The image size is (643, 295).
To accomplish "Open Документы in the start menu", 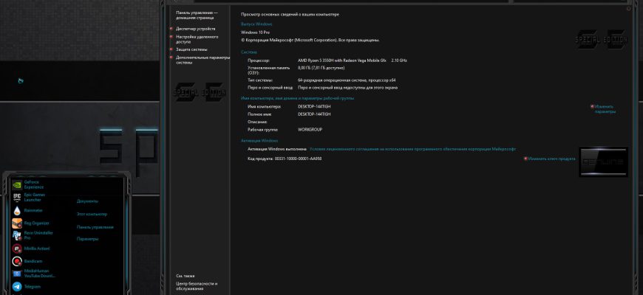I will coord(87,201).
